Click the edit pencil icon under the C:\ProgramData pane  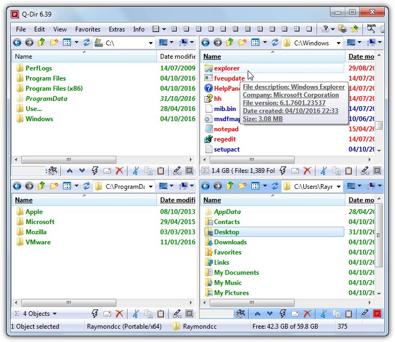pyautogui.click(x=177, y=314)
